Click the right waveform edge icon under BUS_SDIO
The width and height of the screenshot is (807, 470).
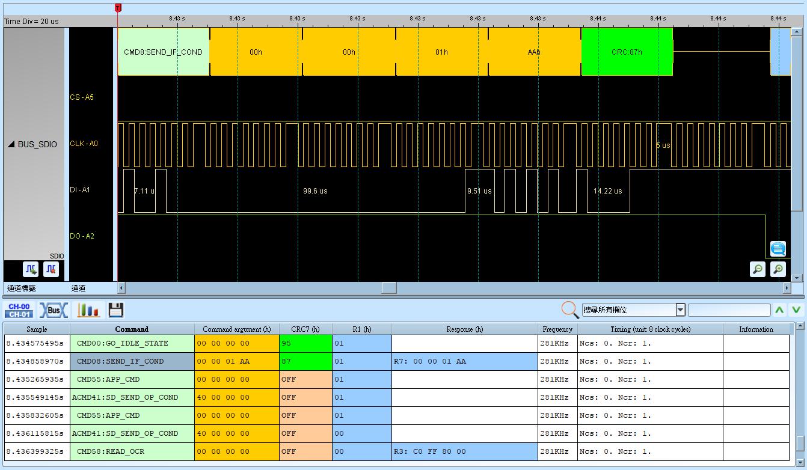point(51,269)
